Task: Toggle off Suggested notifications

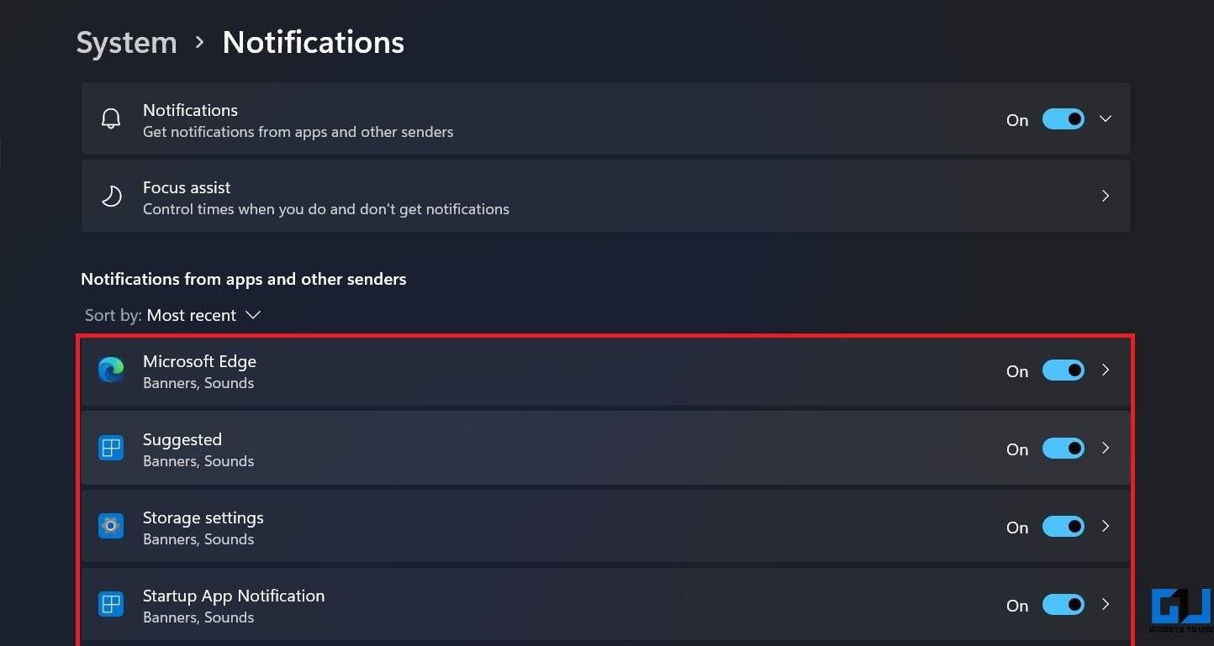Action: click(x=1064, y=449)
